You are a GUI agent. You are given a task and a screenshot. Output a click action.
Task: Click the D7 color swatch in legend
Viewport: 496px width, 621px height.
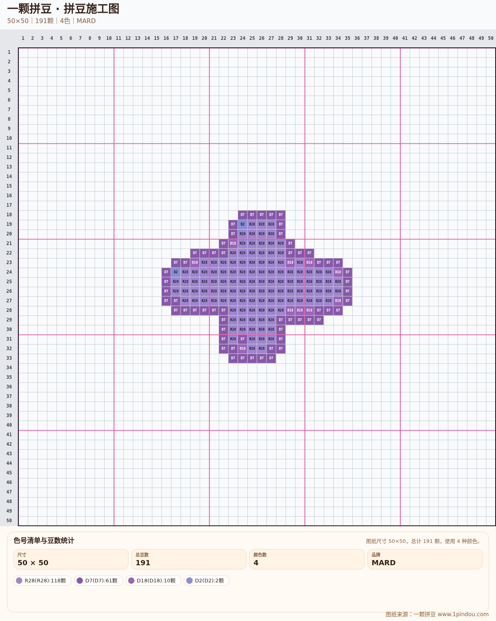pos(80,580)
